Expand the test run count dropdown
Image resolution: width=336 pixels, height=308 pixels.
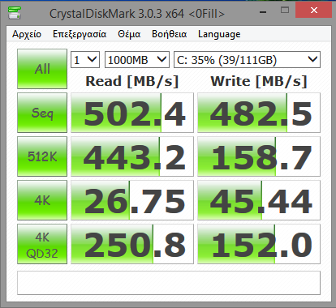coord(85,59)
